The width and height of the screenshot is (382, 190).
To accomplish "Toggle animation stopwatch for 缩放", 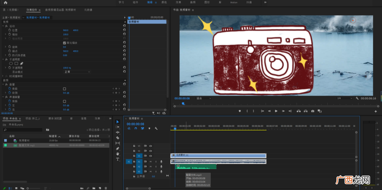I will (10, 34).
